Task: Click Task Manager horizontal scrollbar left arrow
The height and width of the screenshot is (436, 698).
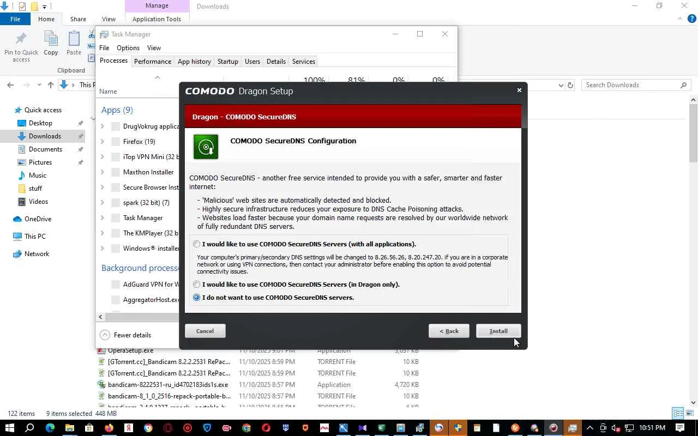Action: [x=100, y=317]
